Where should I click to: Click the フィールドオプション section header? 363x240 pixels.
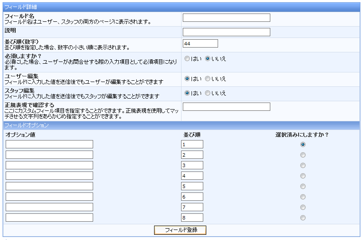(181, 125)
